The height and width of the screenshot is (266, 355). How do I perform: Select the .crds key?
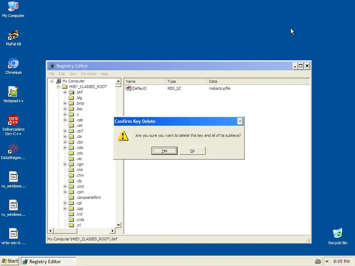point(80,220)
